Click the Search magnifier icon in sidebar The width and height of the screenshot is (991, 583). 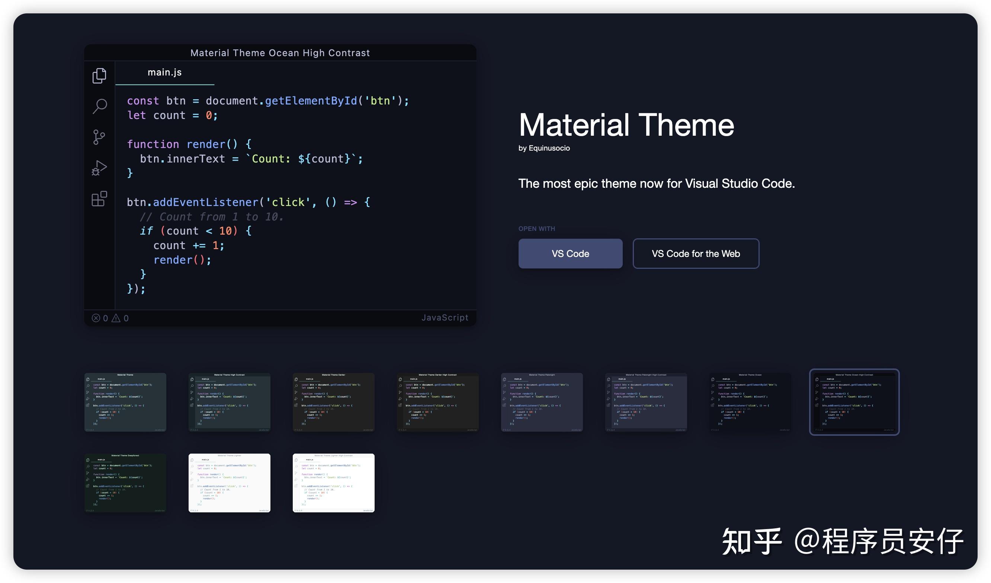[99, 106]
